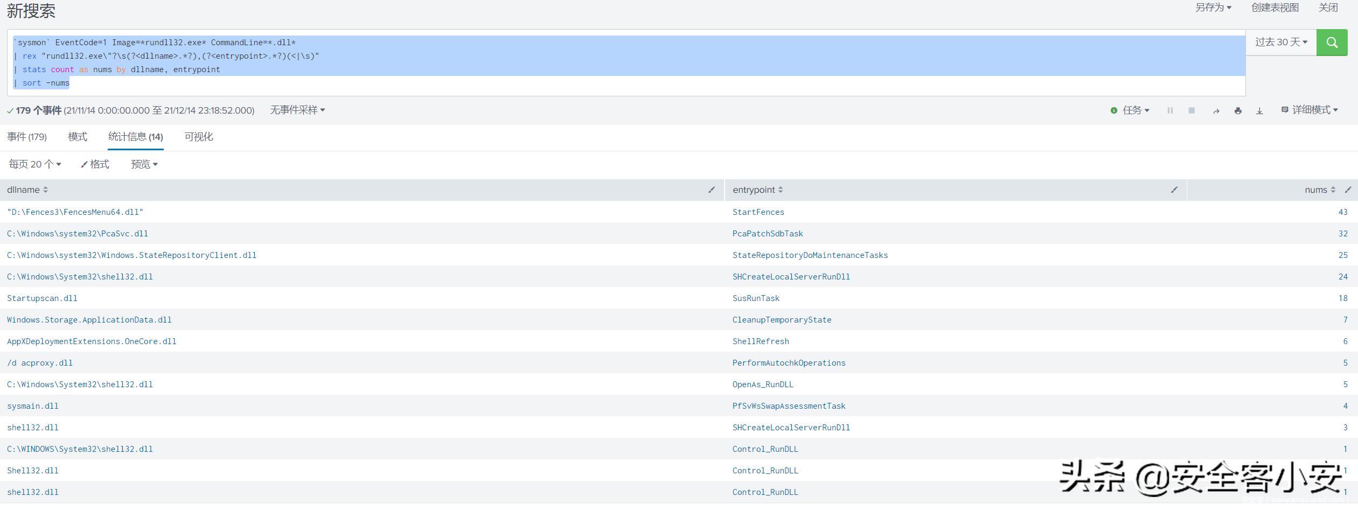Expand the 另存为 dropdown menu
The width and height of the screenshot is (1358, 510).
coord(1213,8)
